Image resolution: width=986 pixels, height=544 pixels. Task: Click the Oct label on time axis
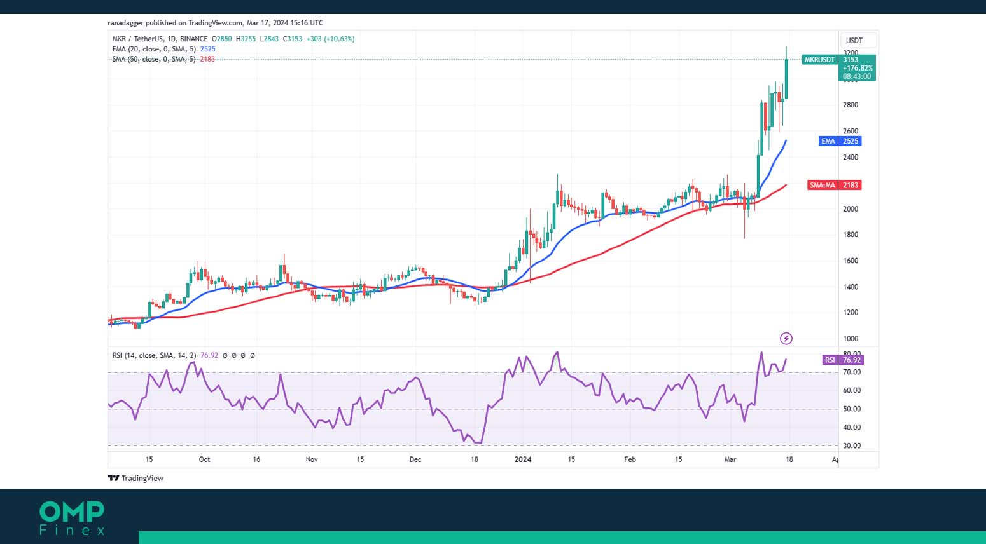204,459
